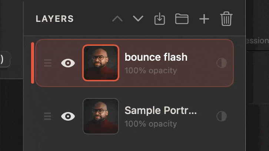Create a new layer group folder
This screenshot has width=269, height=151.
click(x=182, y=19)
